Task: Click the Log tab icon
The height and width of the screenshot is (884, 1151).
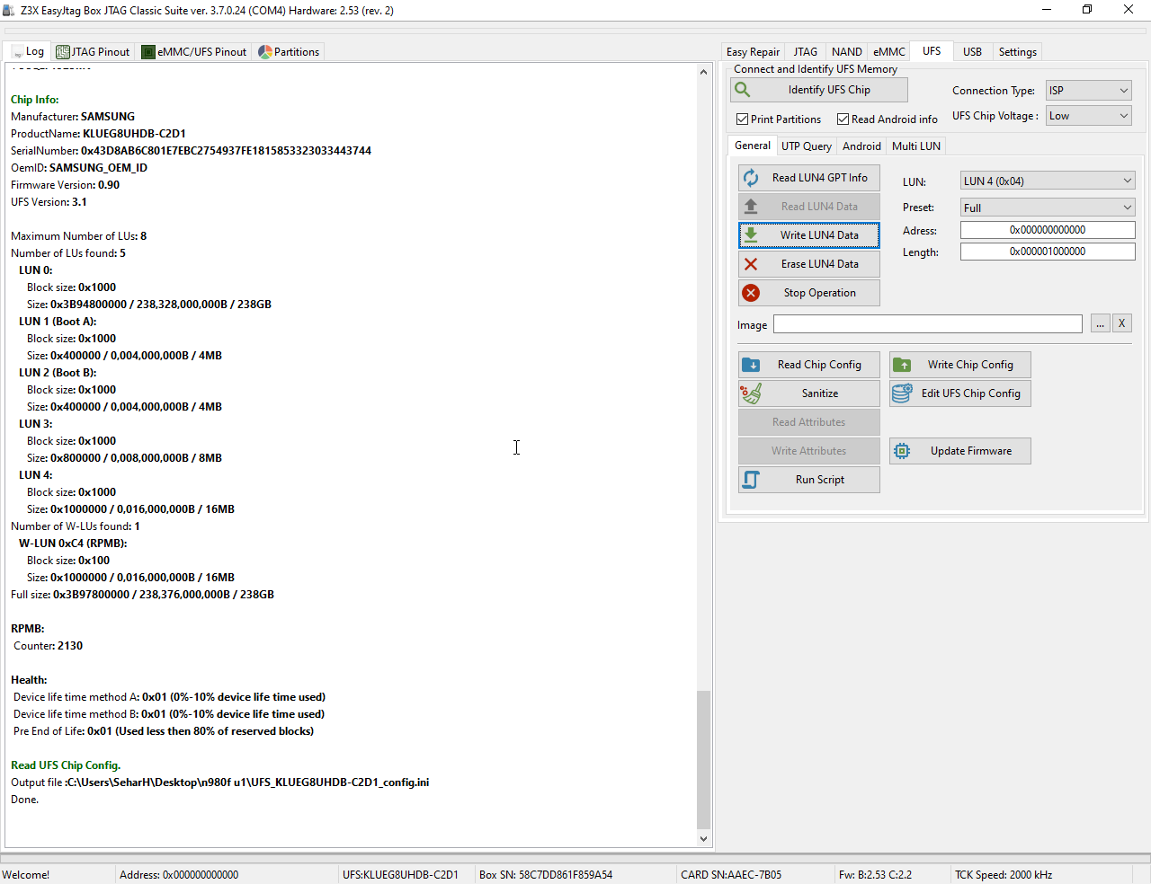Action: [17, 52]
